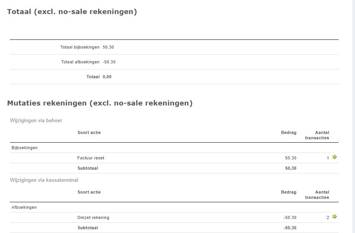Click Soort actie header in kassaterminal table
The width and height of the screenshot is (355, 233).
pos(89,192)
